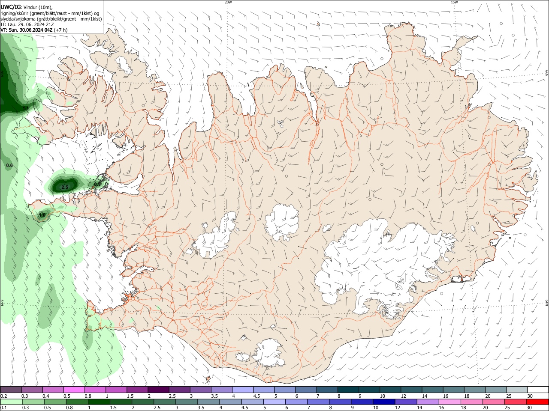Click the lower legend swatch between 6 and 7

point(296,402)
